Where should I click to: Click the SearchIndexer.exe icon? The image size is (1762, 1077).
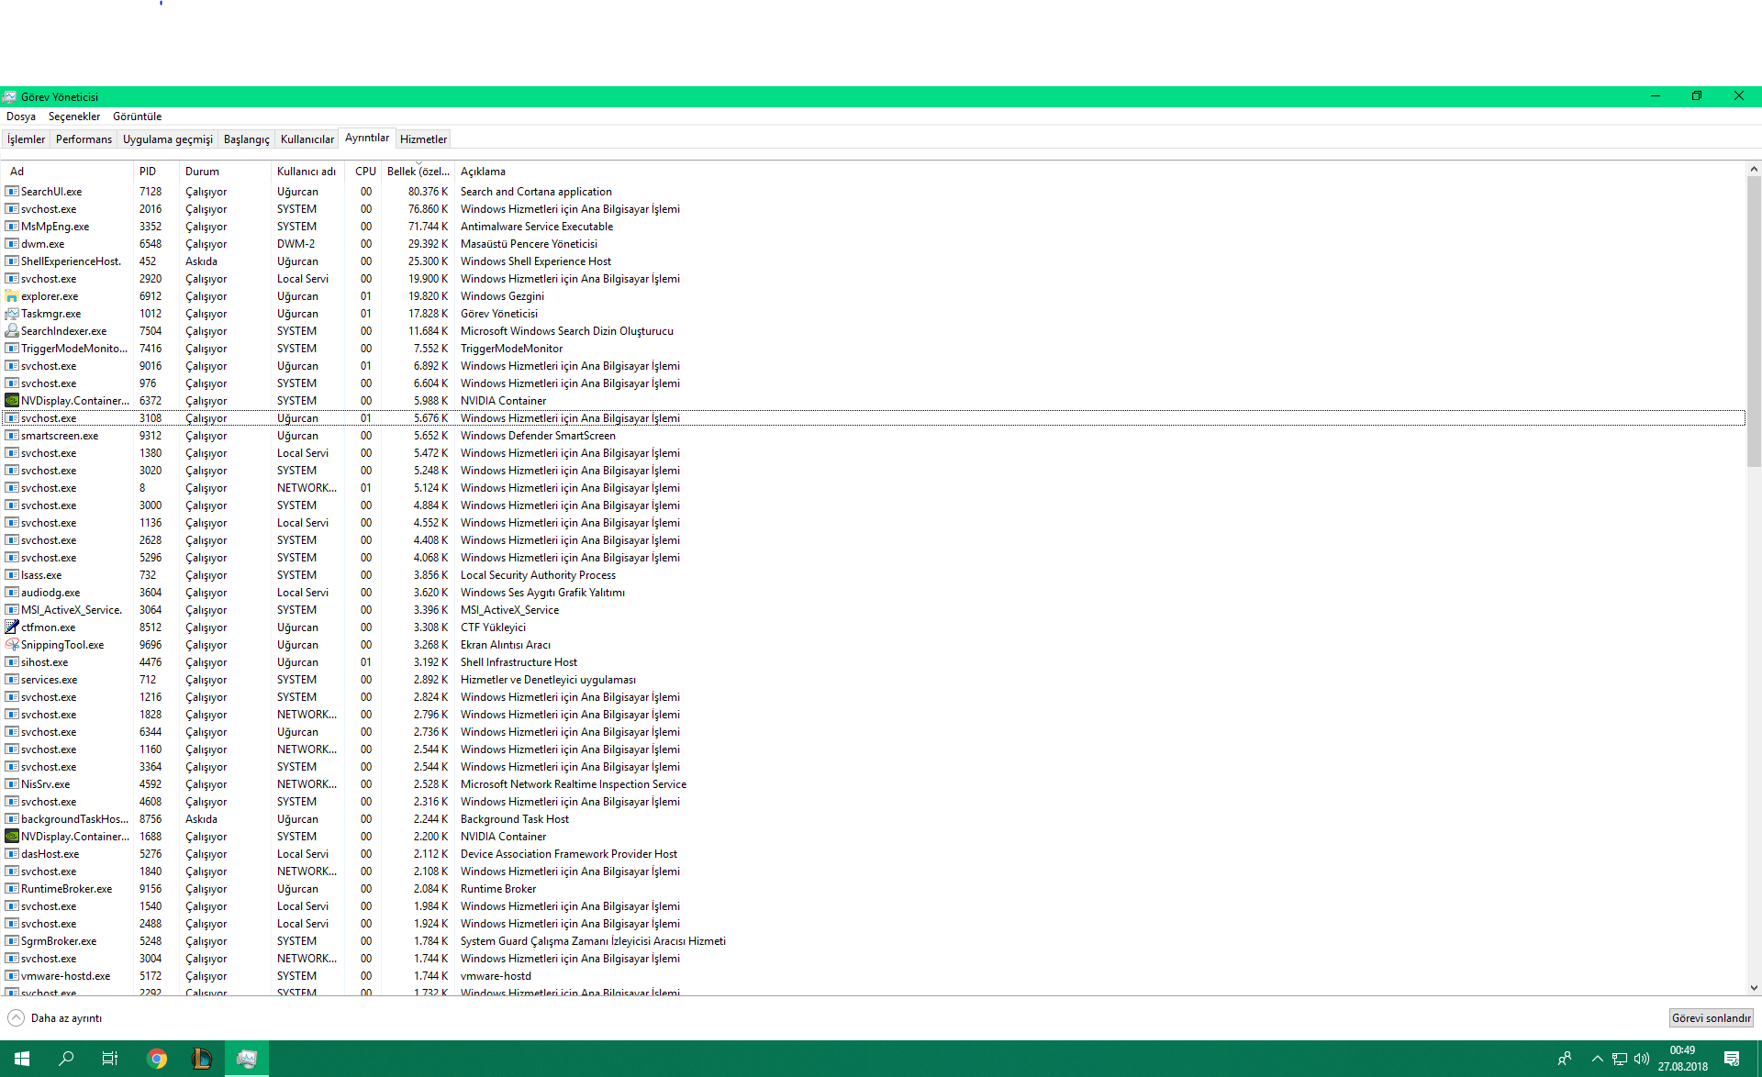[x=12, y=331]
